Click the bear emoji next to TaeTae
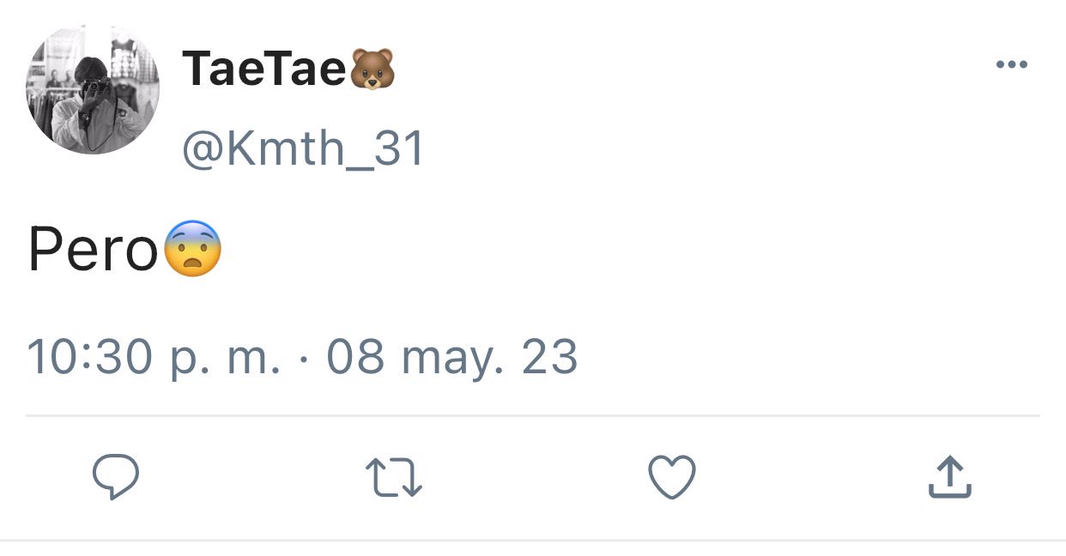 (372, 69)
